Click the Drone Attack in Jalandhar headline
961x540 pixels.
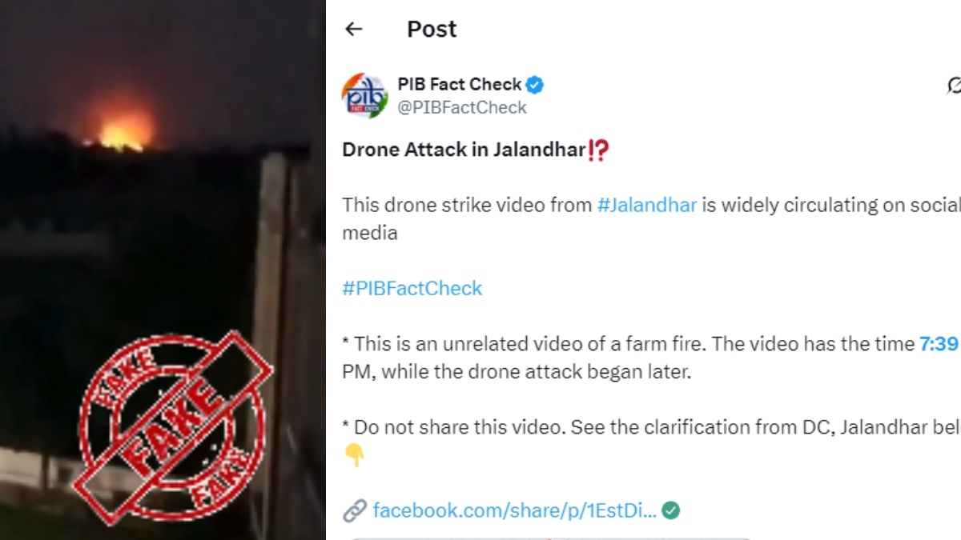(x=464, y=150)
